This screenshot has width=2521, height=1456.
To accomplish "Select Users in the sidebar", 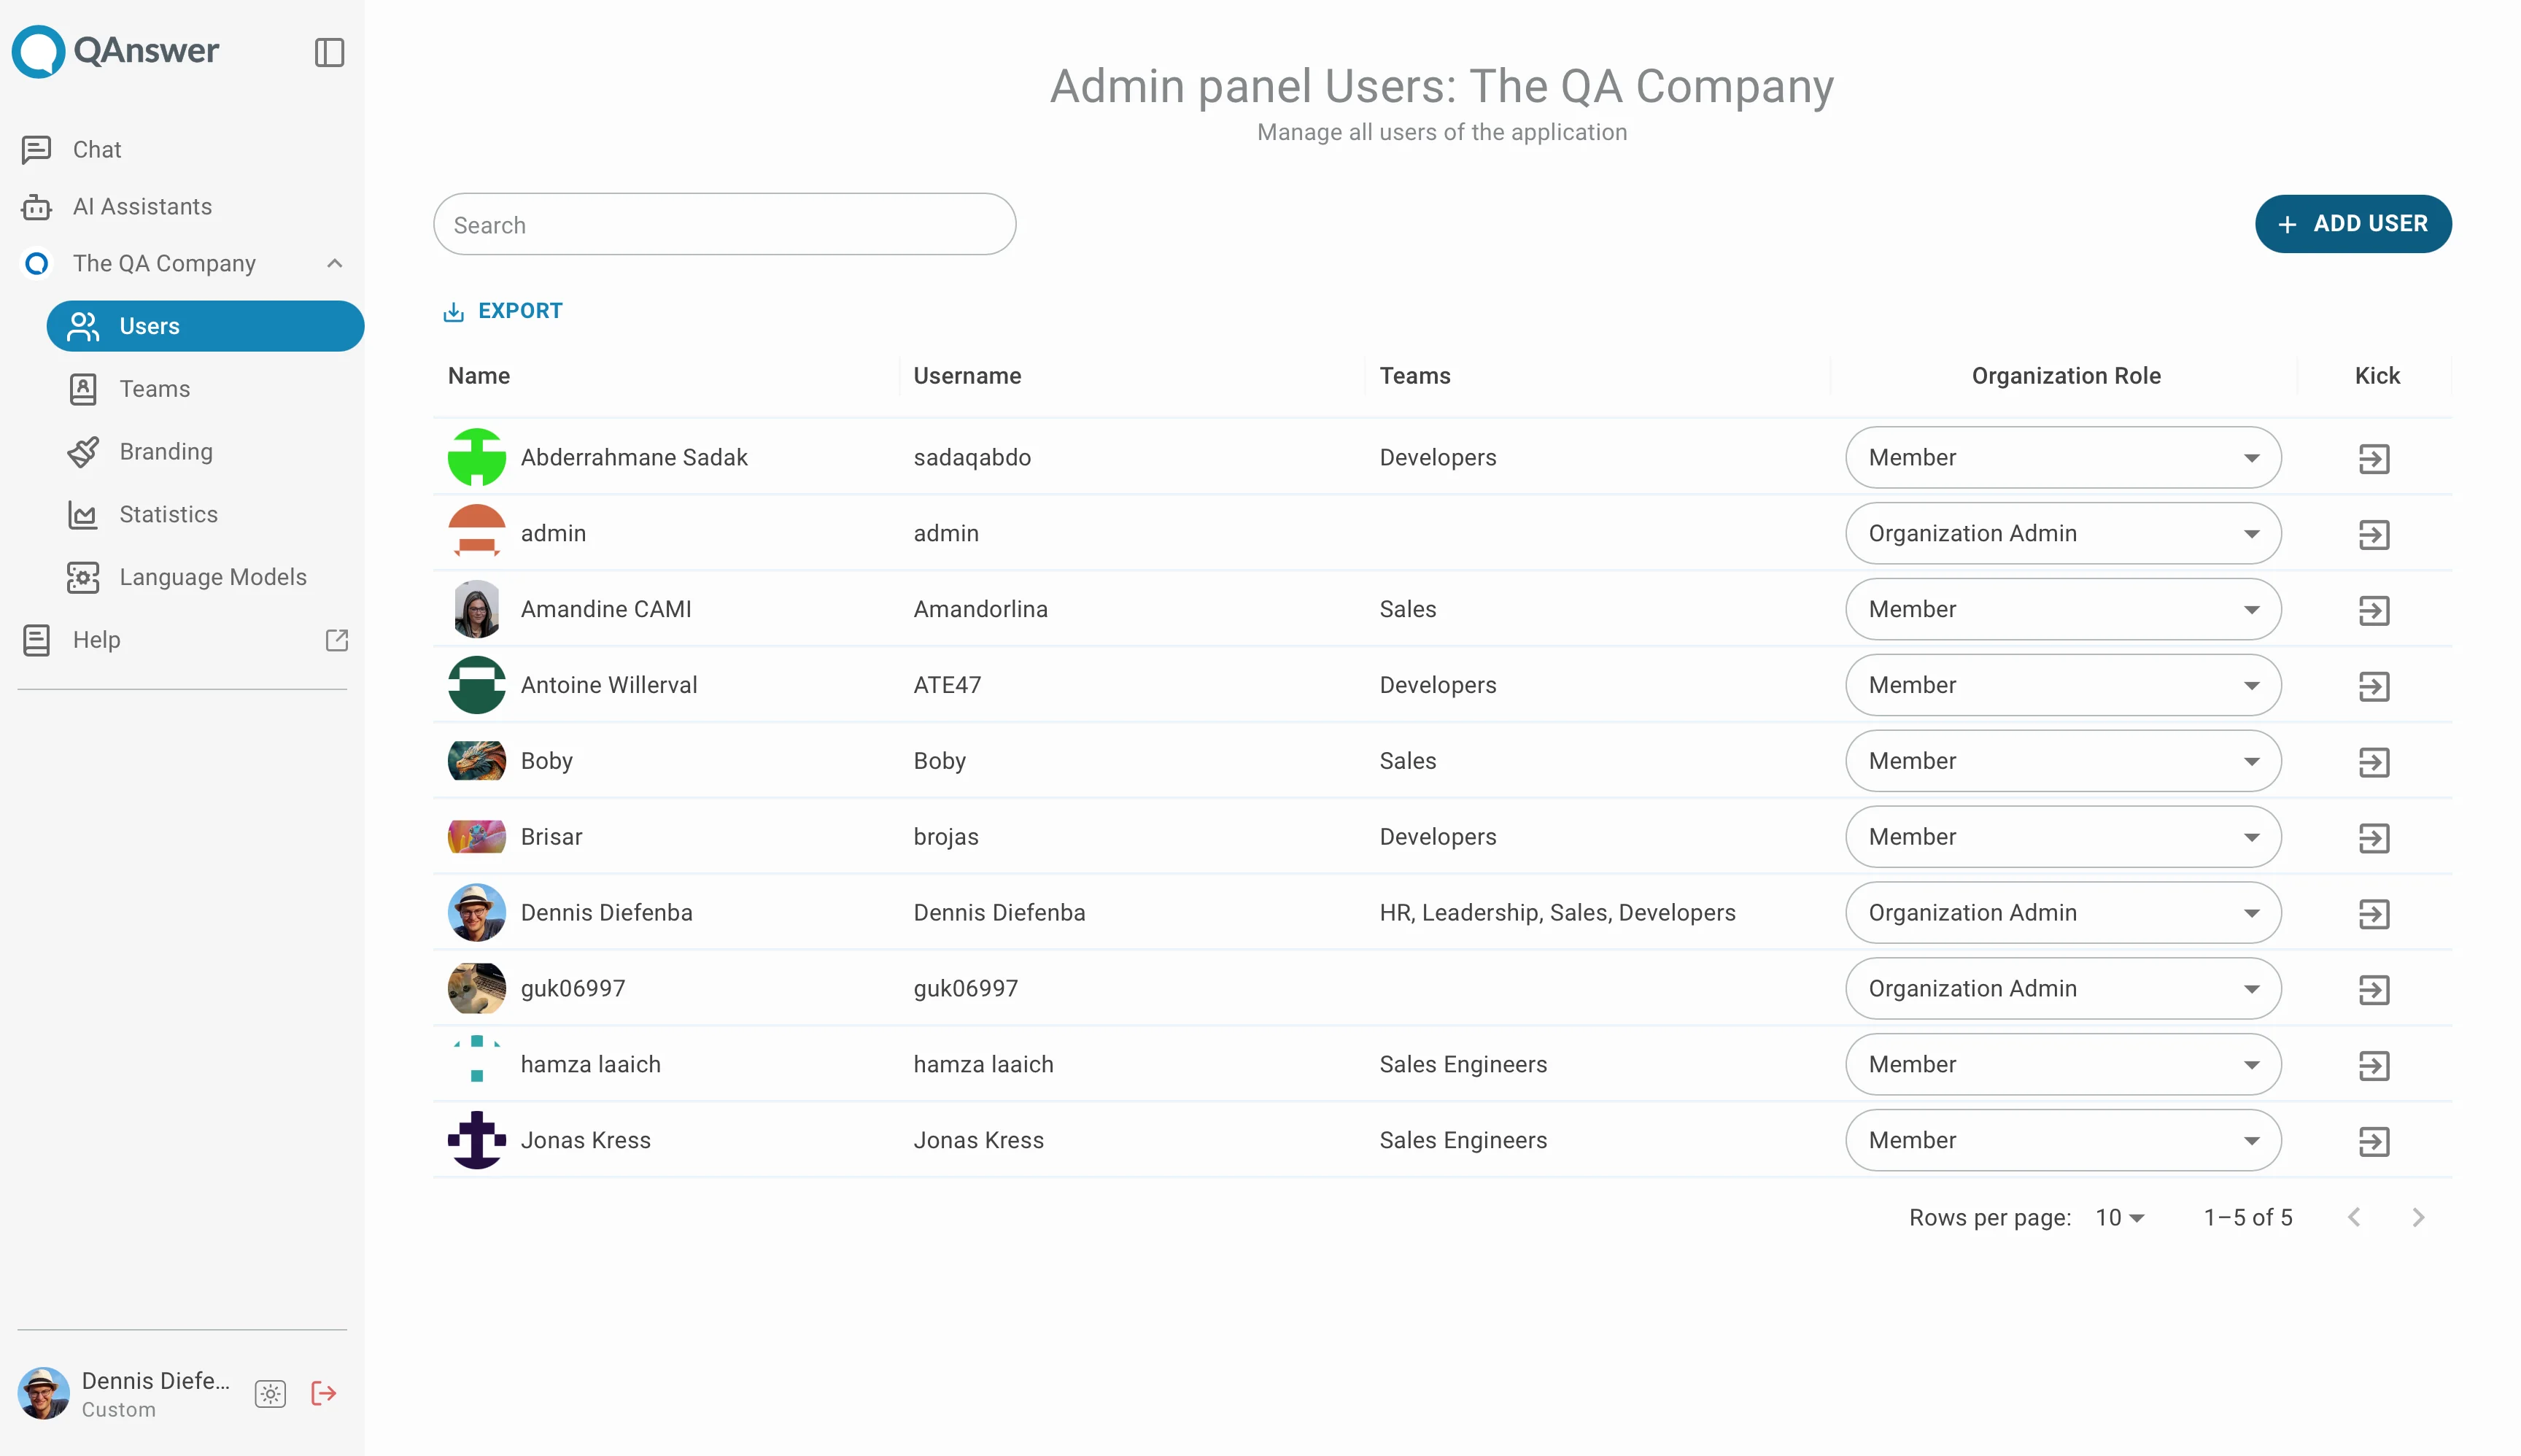I will coord(205,326).
